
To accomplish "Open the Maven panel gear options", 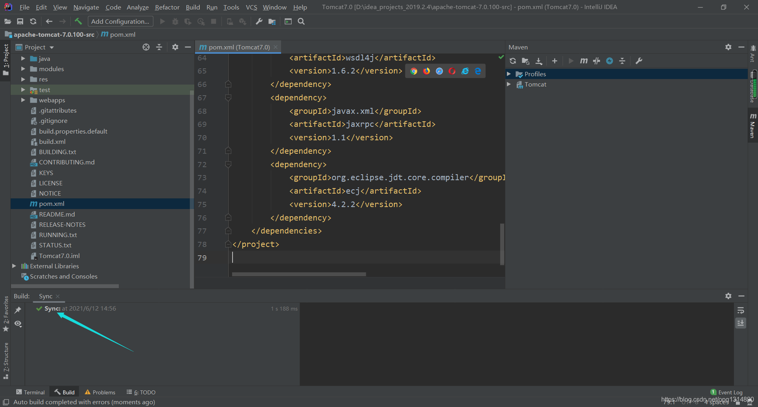I will pyautogui.click(x=728, y=47).
